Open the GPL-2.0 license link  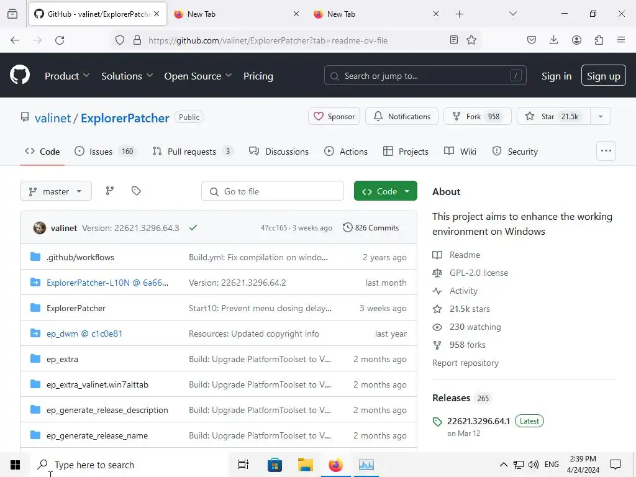point(479,273)
